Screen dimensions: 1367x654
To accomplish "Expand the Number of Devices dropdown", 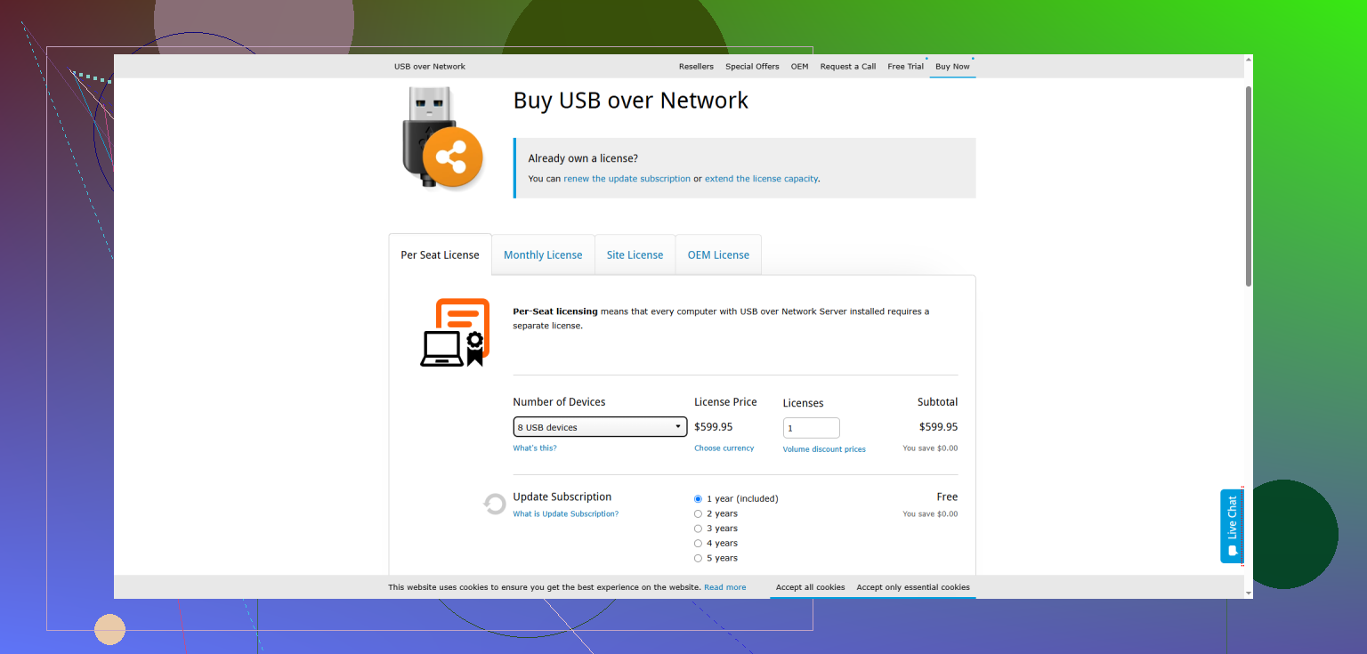I will [600, 427].
